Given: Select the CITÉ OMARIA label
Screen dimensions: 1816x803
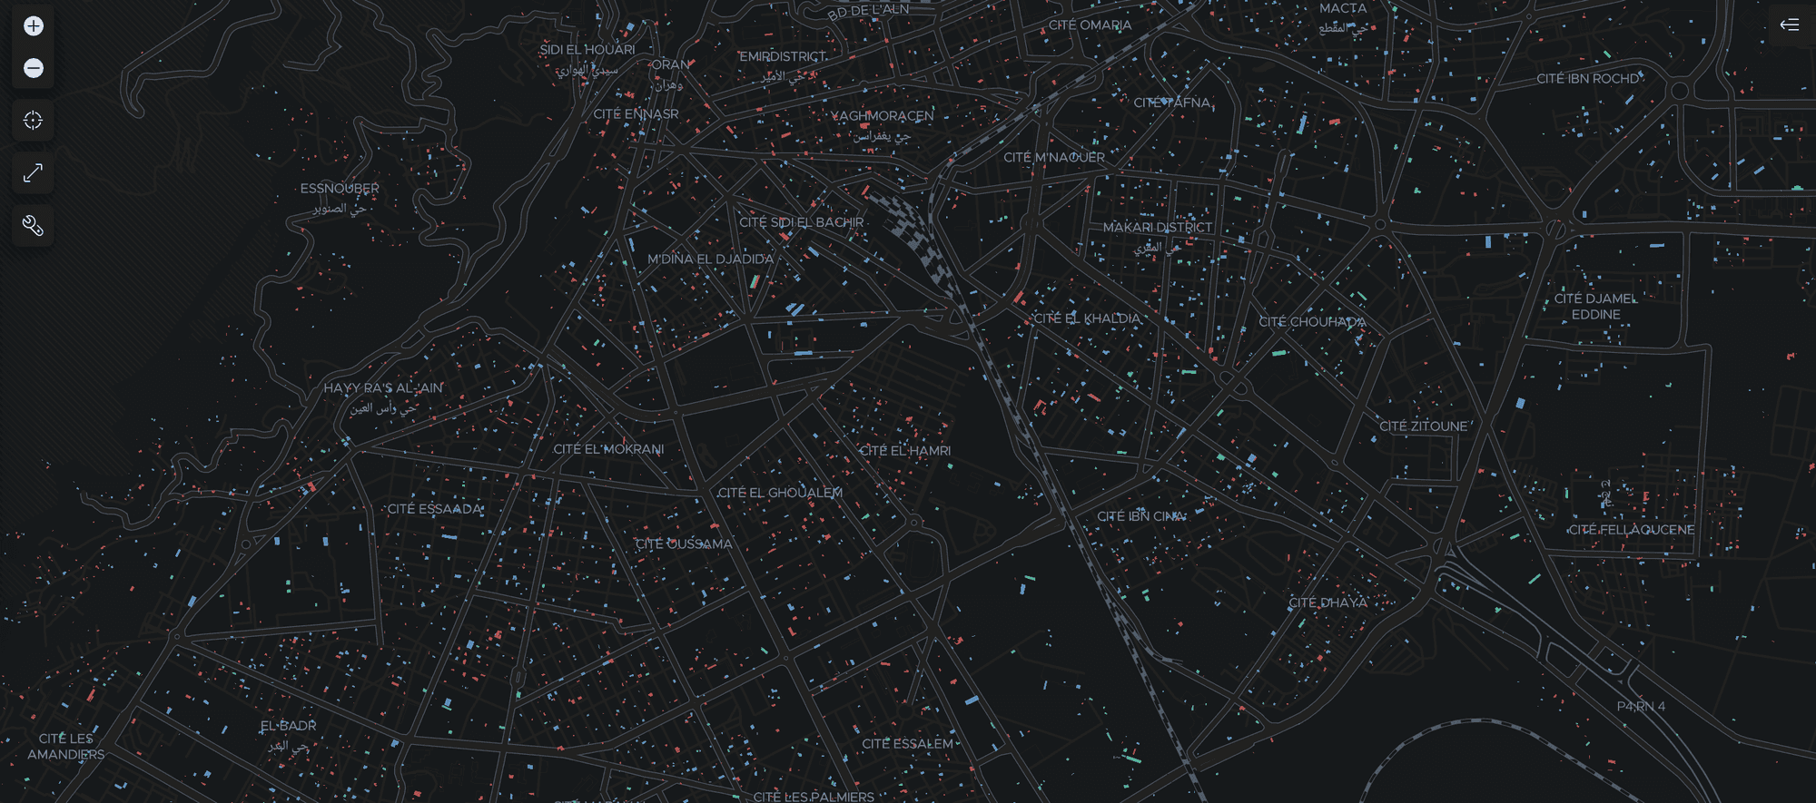Looking at the screenshot, I should pyautogui.click(x=1090, y=25).
